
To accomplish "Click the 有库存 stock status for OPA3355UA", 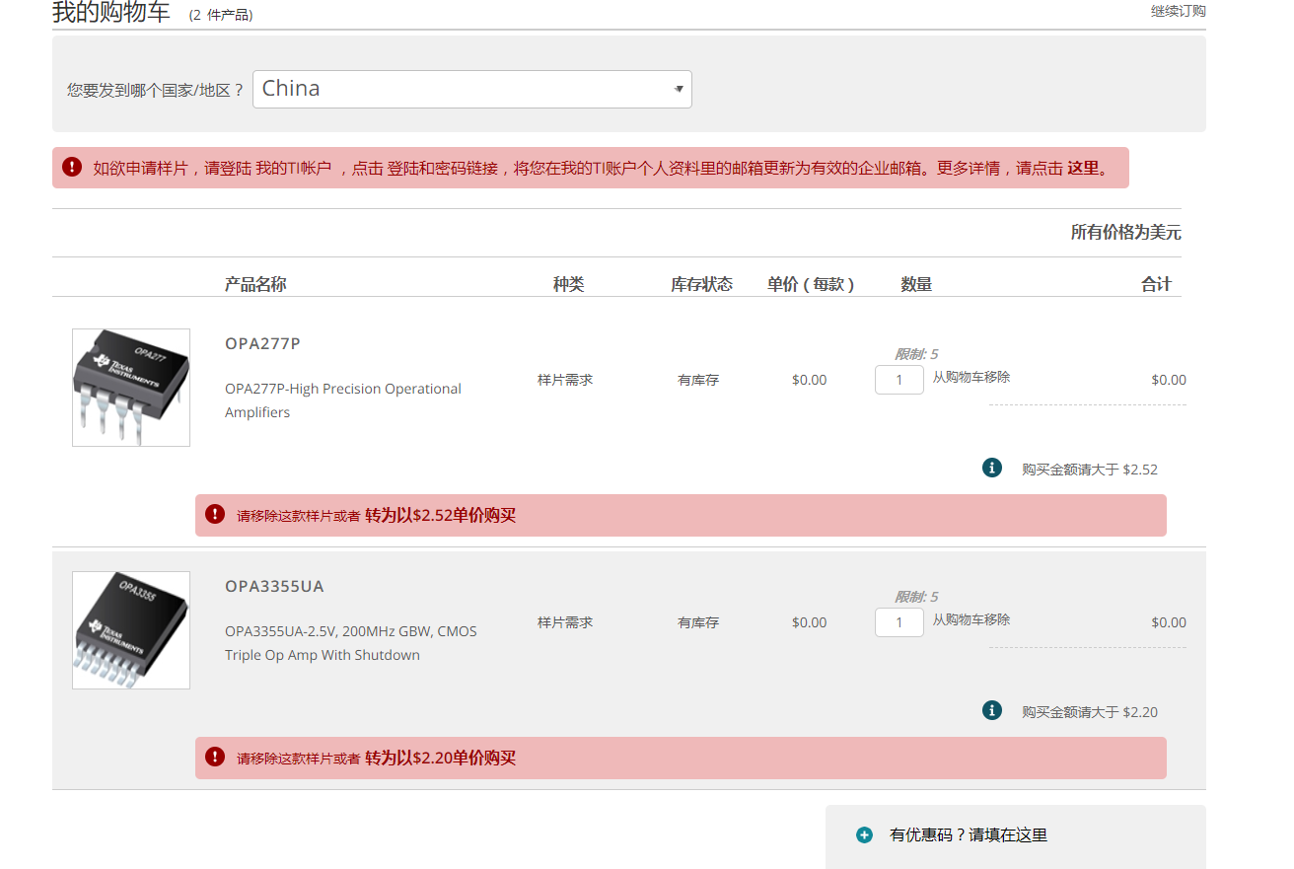I will point(698,622).
